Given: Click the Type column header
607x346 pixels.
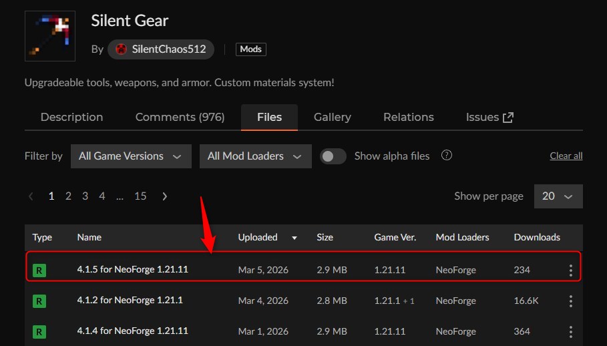Looking at the screenshot, I should pos(42,237).
